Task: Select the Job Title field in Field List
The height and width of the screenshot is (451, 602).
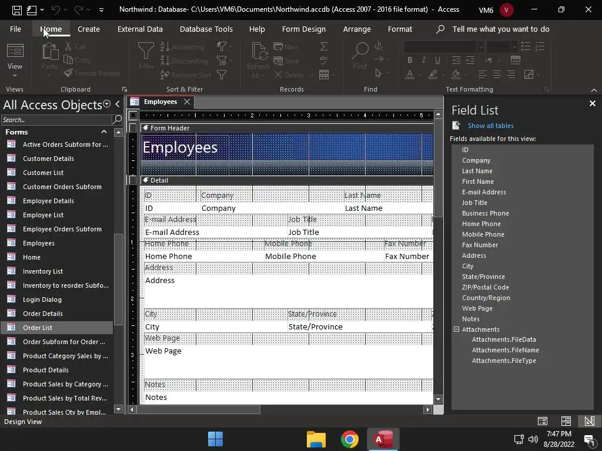Action: click(474, 203)
